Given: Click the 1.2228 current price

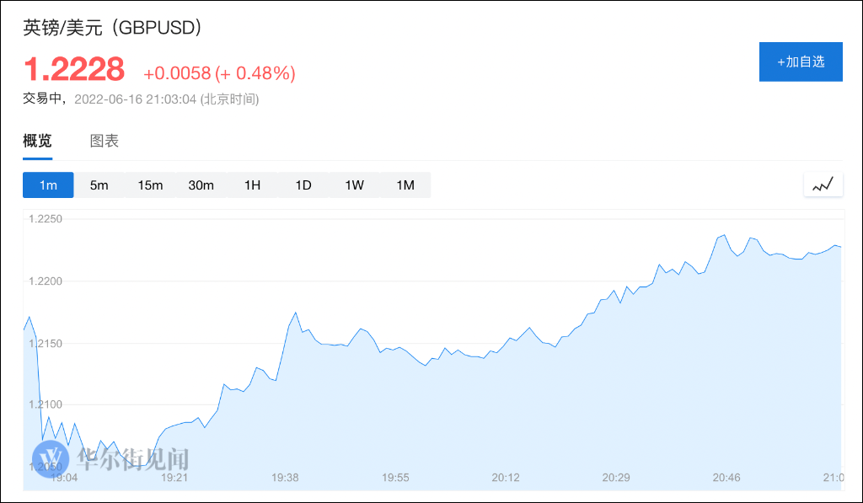Looking at the screenshot, I should pyautogui.click(x=73, y=69).
